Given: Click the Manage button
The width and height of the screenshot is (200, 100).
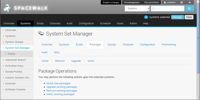Looking at the screenshot, I should coord(177,17).
